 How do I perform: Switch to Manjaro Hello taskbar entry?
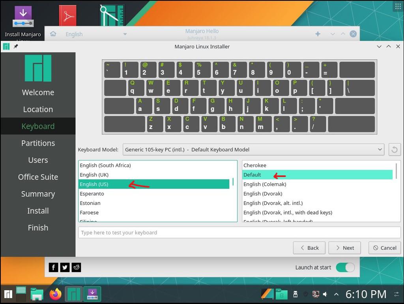point(74,294)
